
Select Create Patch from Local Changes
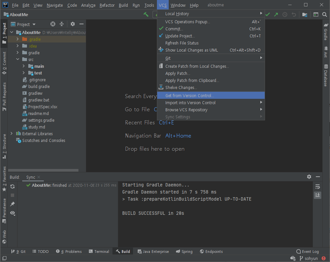(x=211, y=66)
